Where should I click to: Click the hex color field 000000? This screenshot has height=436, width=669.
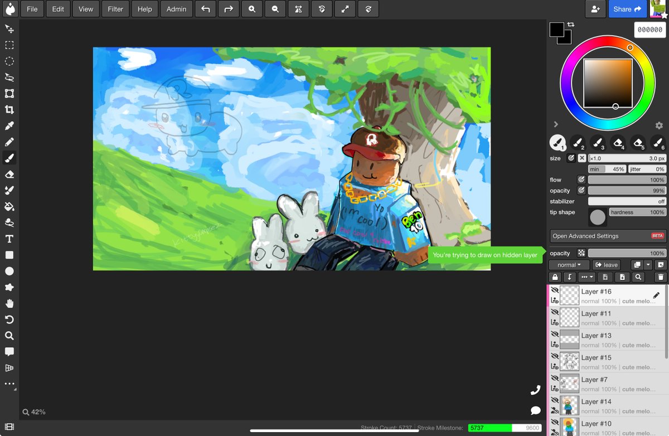[x=650, y=30]
